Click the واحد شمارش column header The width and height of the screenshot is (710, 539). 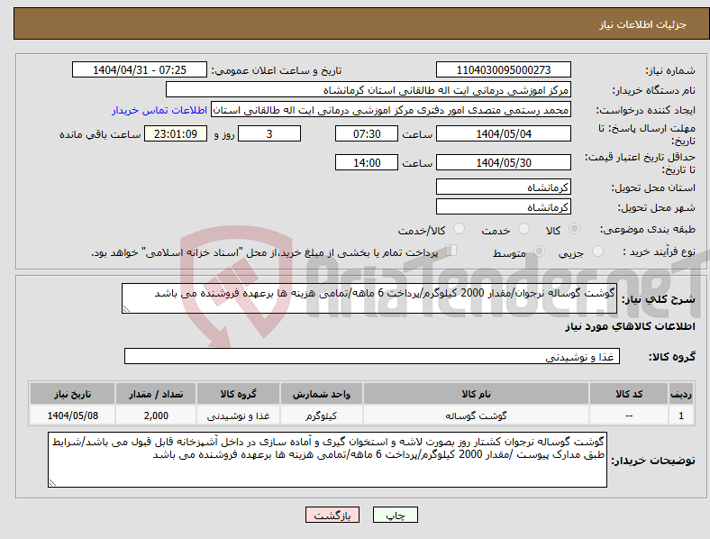[x=322, y=394]
